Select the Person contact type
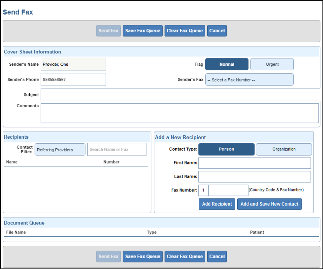This screenshot has width=323, height=269. (226, 149)
